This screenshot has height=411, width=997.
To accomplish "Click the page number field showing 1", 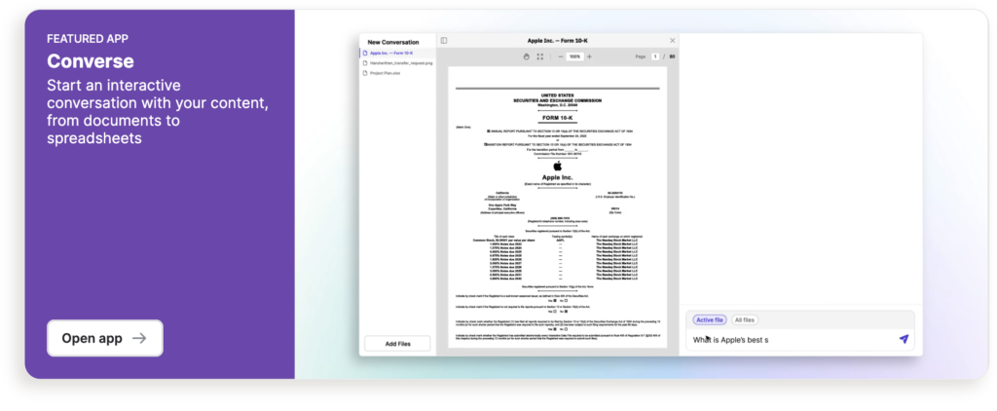I will click(655, 56).
